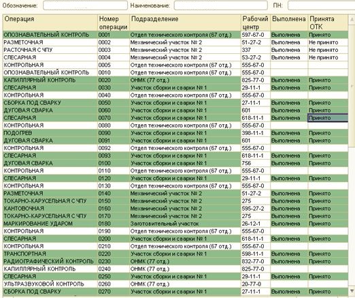Click the Номер операции column header
This screenshot has width=355, height=298.
coord(114,23)
